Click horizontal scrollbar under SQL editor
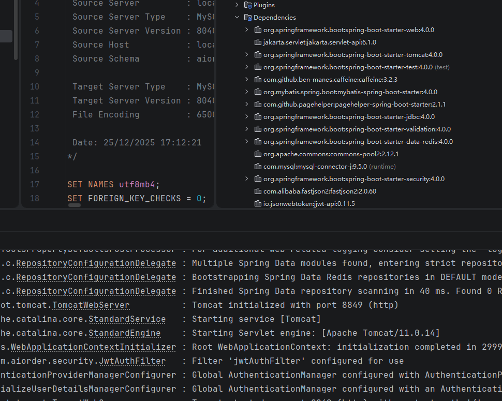The width and height of the screenshot is (502, 401). (x=75, y=205)
